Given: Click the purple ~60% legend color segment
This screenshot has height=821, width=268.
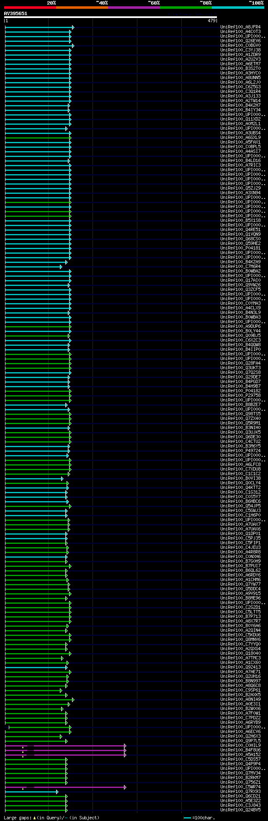Looking at the screenshot, I should pos(134,8).
